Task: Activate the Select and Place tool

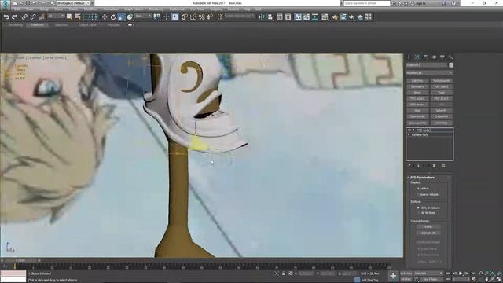Action: coord(130,17)
